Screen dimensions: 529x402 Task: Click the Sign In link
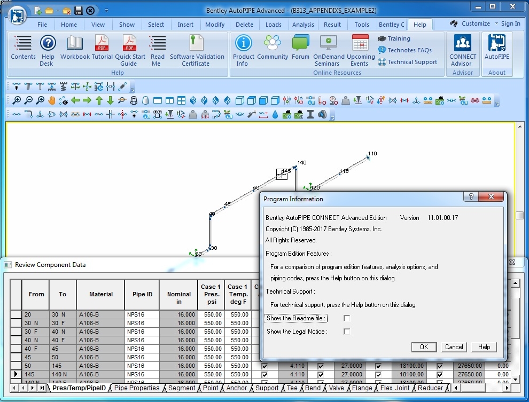510,23
